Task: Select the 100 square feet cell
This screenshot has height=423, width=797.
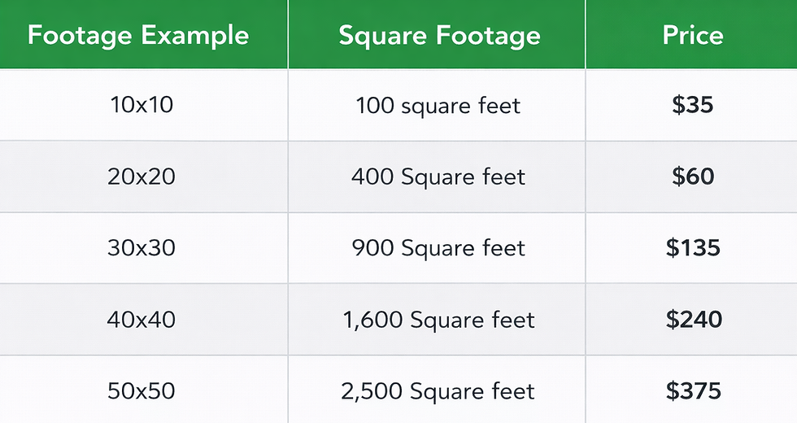Action: tap(438, 105)
